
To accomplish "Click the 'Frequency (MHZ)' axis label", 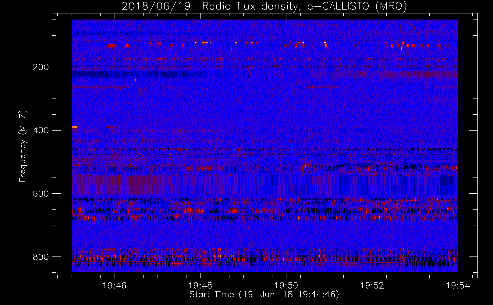I will pos(23,146).
